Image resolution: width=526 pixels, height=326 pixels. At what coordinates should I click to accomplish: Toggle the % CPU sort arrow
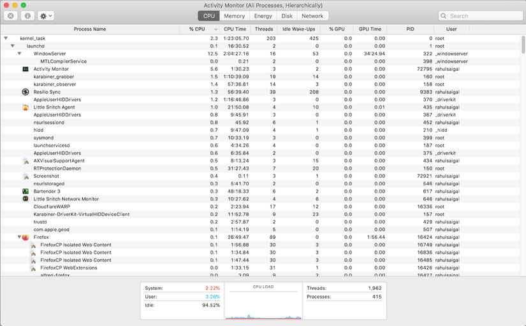216,29
